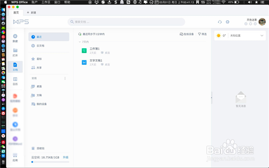This screenshot has height=168, width=269.
Task: Collapse the 7天内 group chevron
Action: [80, 42]
